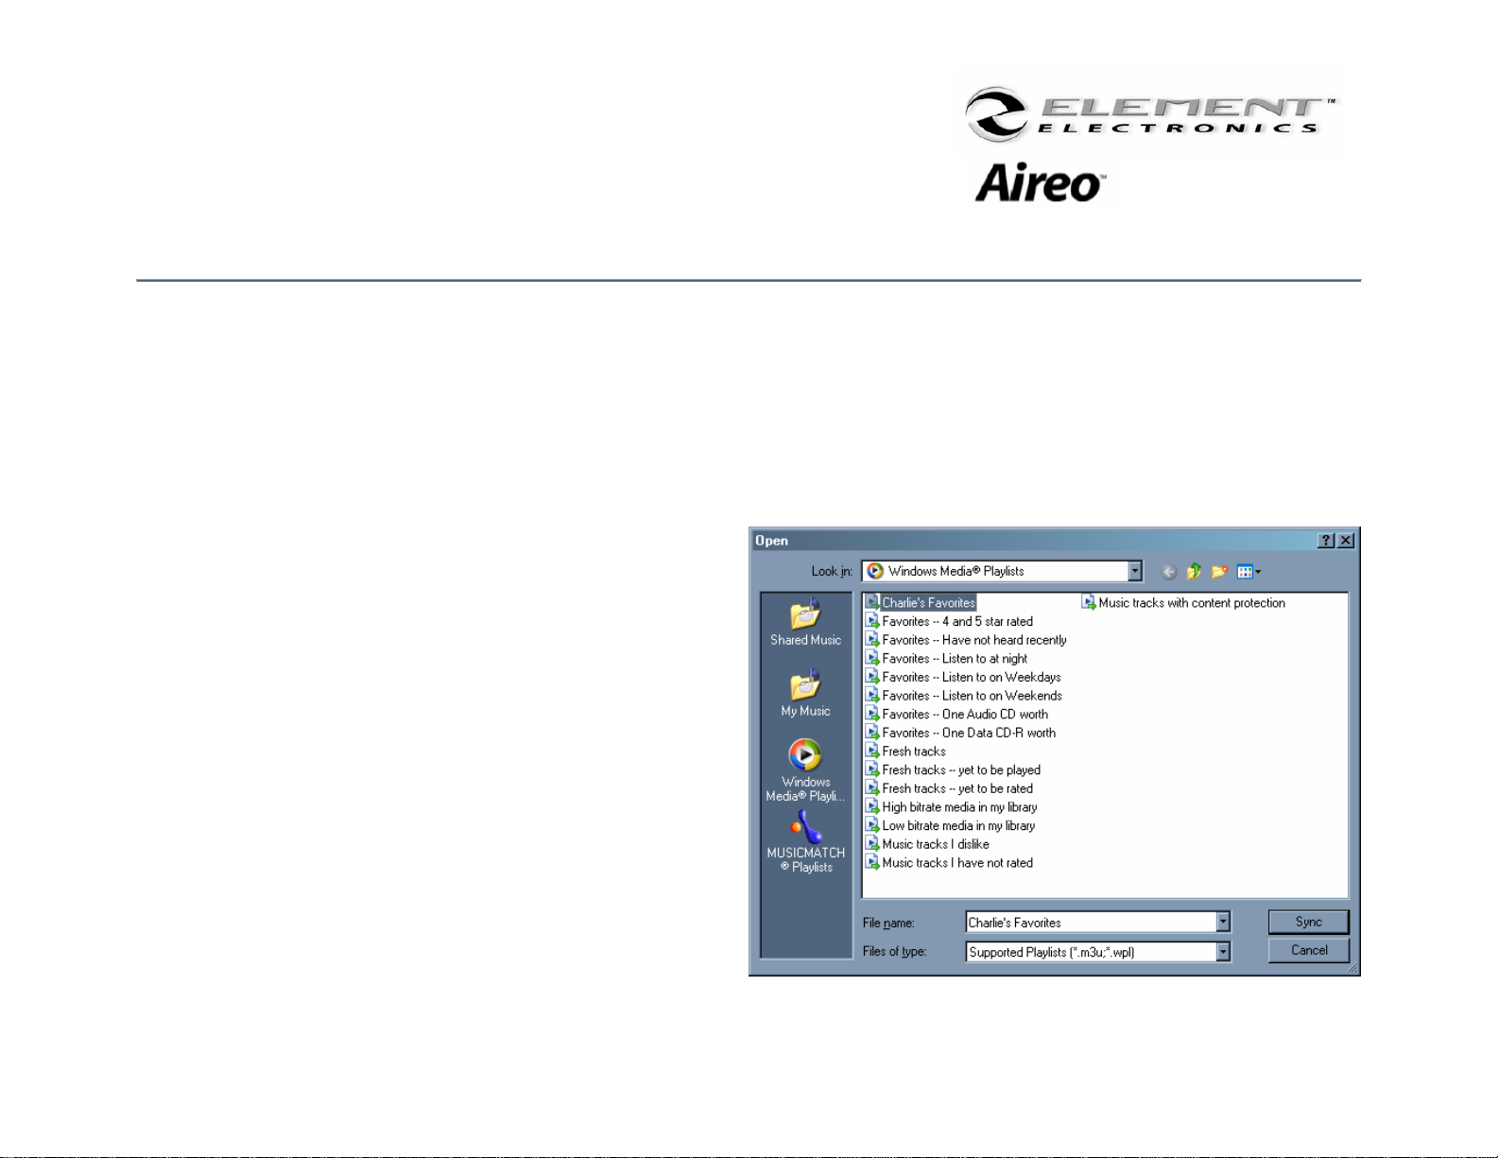The image size is (1498, 1158).
Task: Select Favorites -- One Data CD-R worth
Action: [960, 733]
